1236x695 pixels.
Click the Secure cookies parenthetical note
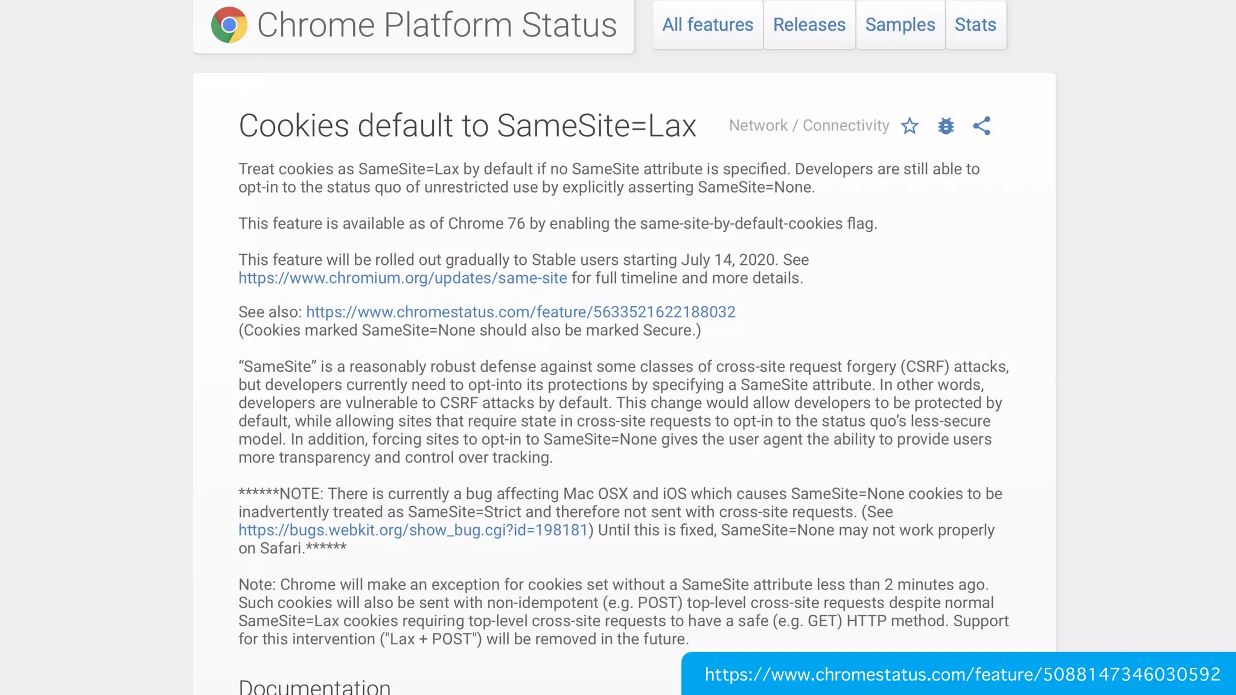pyautogui.click(x=470, y=331)
